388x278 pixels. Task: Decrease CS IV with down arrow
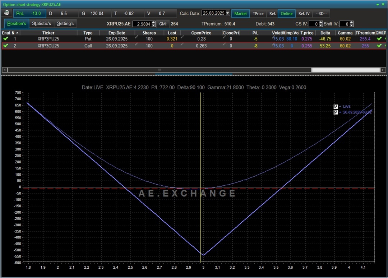click(x=321, y=25)
